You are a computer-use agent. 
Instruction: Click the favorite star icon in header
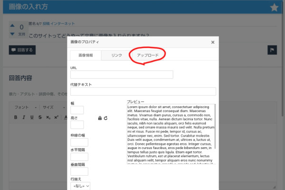tap(274, 8)
